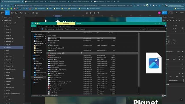Viewport: 185px width, 104px height.
Task: Click the browser home icon
Action: pos(11,5)
